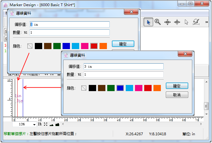Screen dimensions: 212x143
Task: Pick orange swatch in '3 in' dialog
Action: click(x=157, y=88)
